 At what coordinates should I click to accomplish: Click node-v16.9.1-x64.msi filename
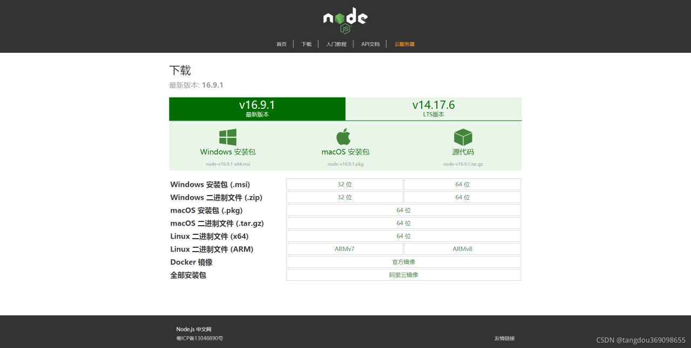coord(228,164)
